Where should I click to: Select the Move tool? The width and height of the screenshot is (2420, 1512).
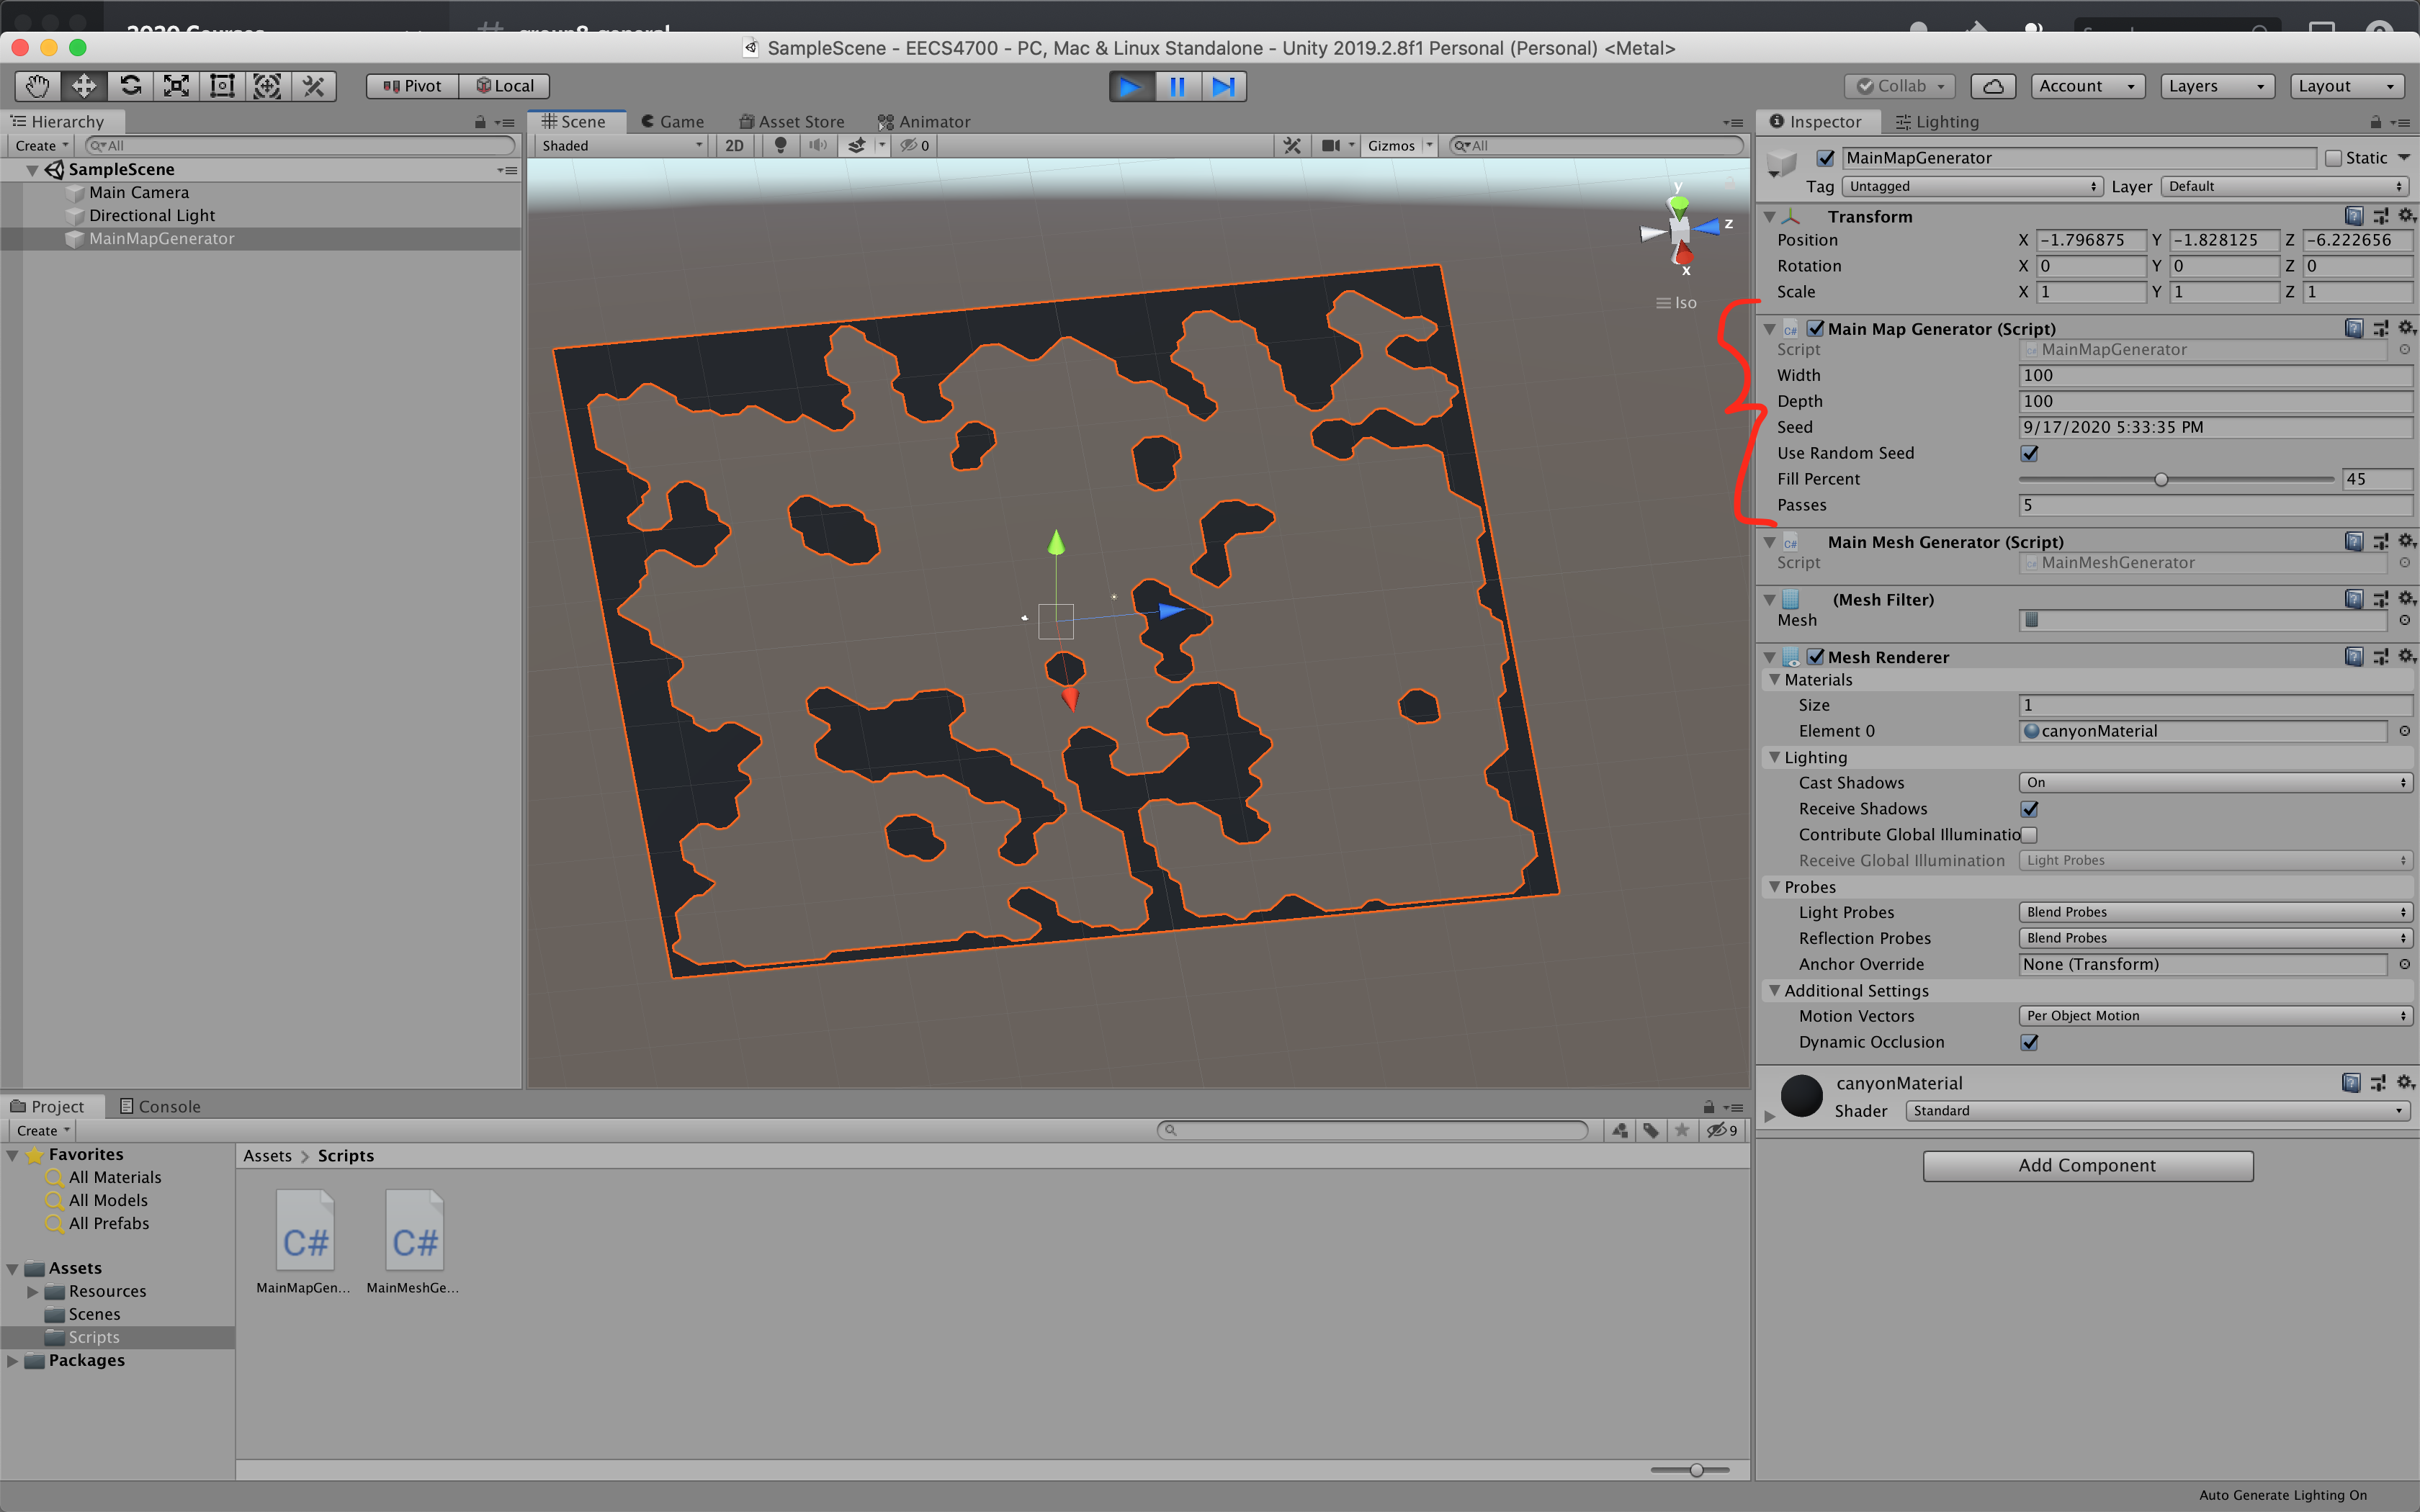(84, 86)
